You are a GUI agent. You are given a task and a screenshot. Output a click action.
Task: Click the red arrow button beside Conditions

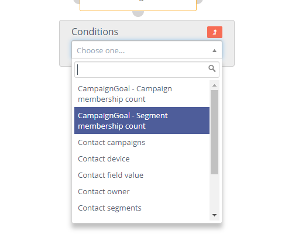(x=215, y=32)
